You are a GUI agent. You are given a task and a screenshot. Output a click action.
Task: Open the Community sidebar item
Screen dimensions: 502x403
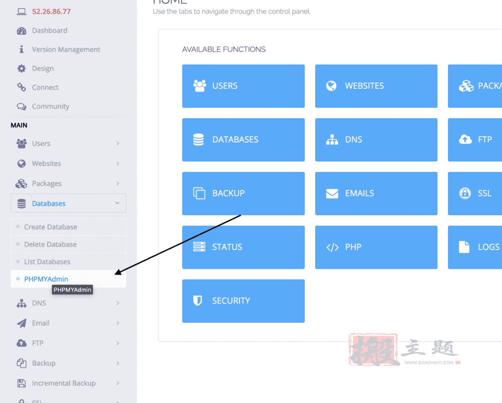50,106
